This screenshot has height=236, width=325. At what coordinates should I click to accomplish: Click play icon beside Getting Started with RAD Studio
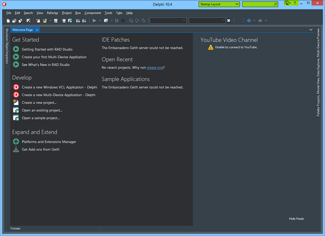pyautogui.click(x=16, y=49)
